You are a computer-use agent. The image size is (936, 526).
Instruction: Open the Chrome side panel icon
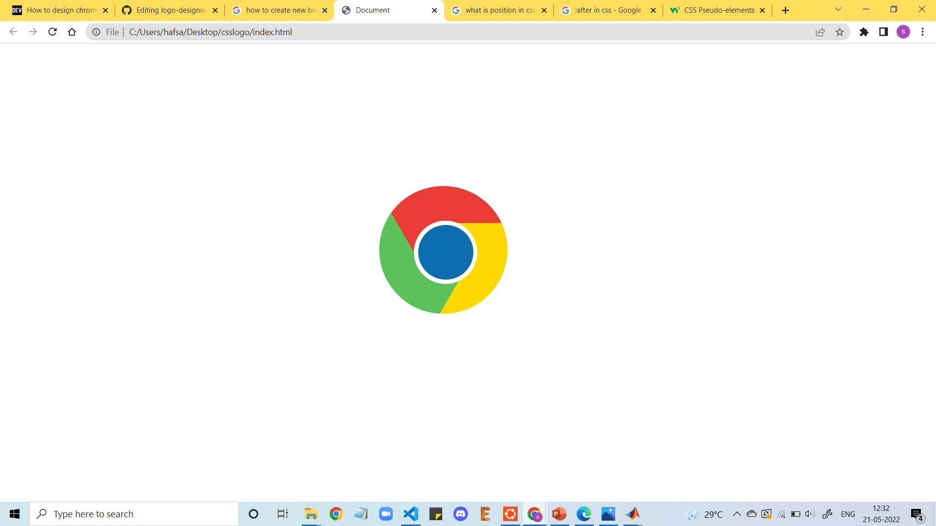[883, 32]
